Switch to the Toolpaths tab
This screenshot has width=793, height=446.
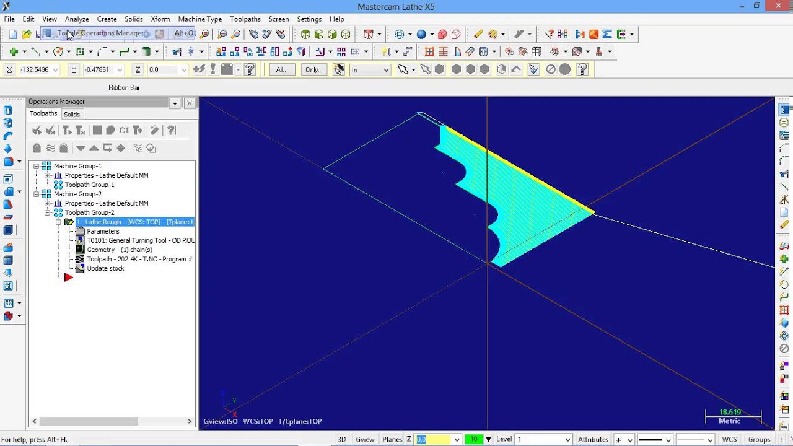tap(43, 113)
